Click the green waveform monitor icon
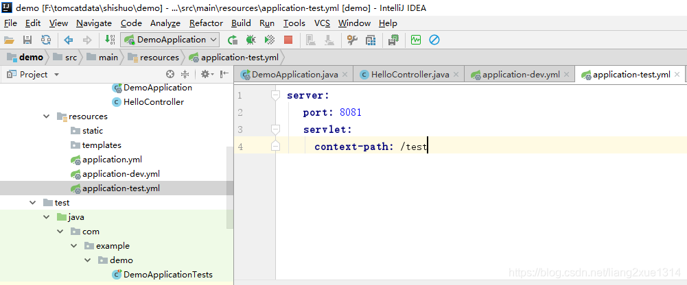This screenshot has height=285, width=687. (416, 40)
